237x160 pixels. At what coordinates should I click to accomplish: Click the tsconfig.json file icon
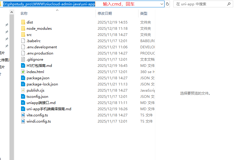tap(23, 96)
